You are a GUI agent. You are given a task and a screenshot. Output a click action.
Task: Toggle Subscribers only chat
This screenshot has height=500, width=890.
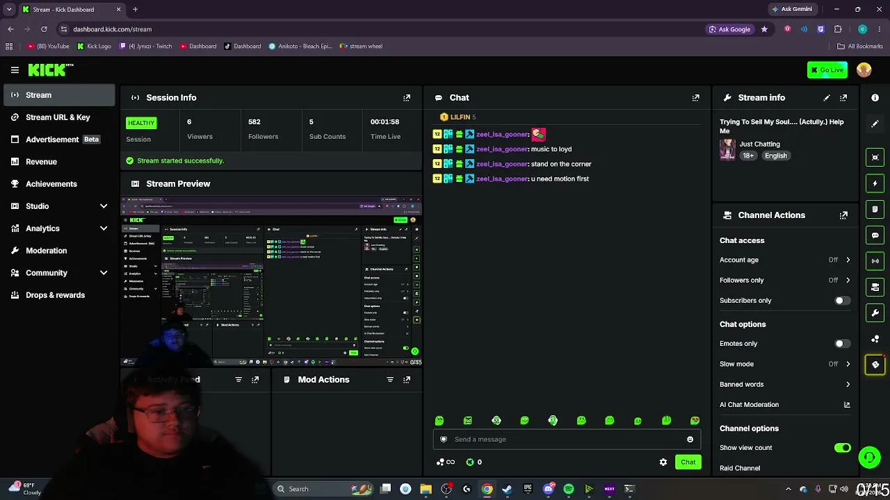point(842,301)
